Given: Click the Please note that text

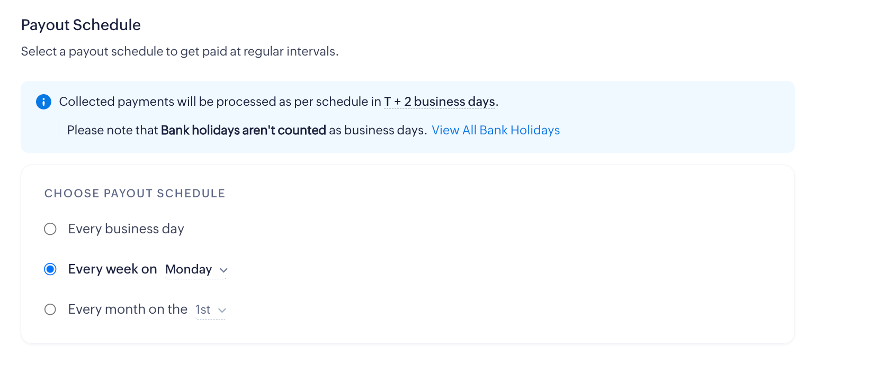Looking at the screenshot, I should [113, 130].
